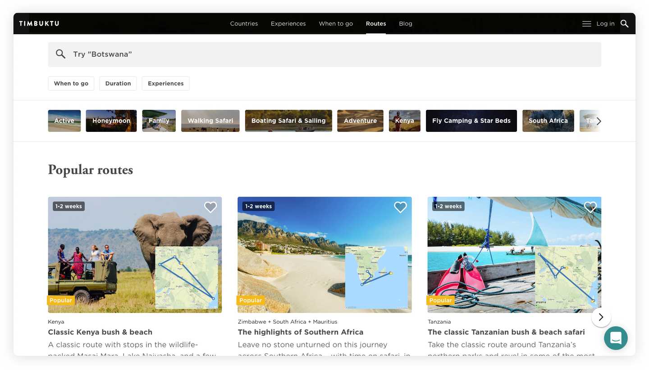Open The highlights of Southern Africa title
The height and width of the screenshot is (370, 649).
[301, 332]
